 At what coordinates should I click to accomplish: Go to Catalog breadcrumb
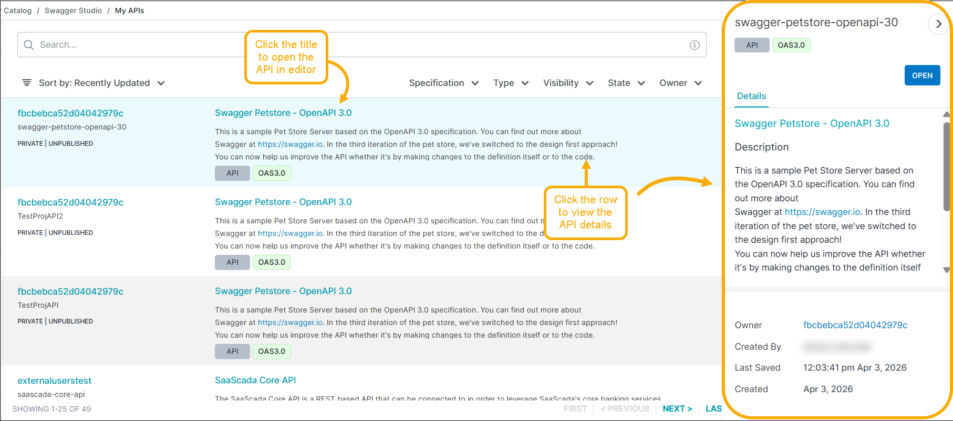(x=18, y=10)
